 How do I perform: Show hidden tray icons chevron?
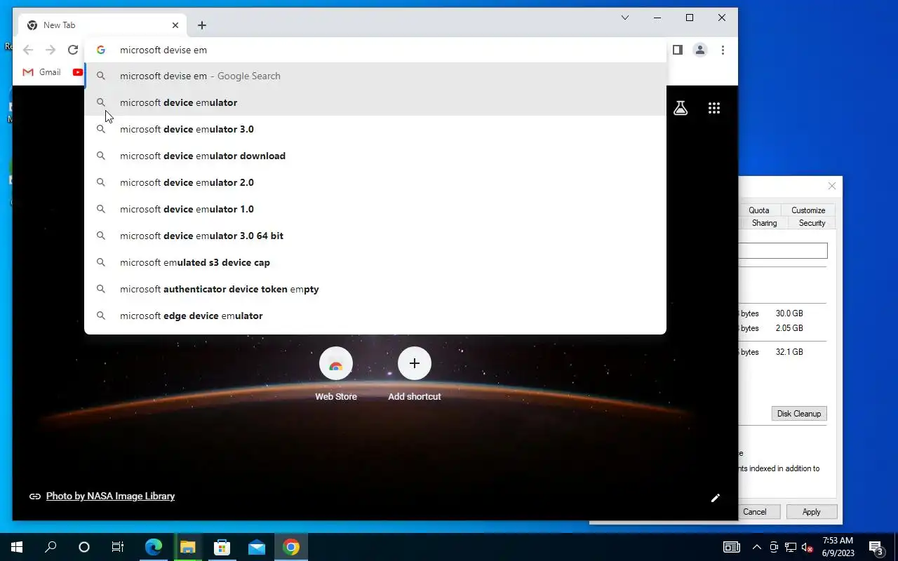coord(757,547)
